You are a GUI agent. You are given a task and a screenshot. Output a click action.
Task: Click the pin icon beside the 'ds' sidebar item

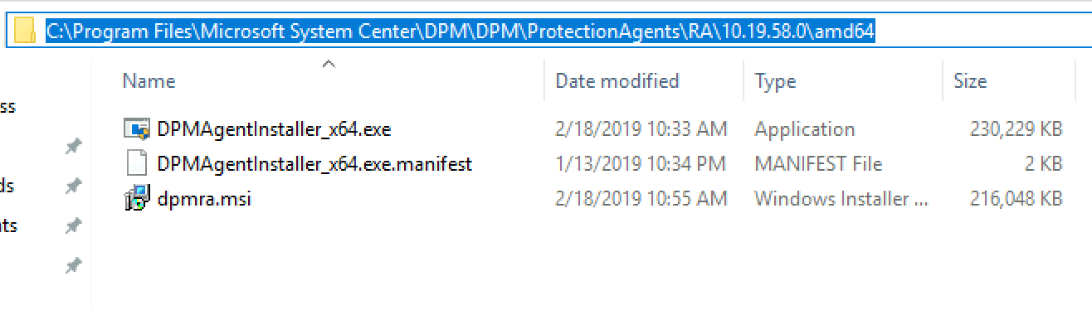[x=74, y=186]
